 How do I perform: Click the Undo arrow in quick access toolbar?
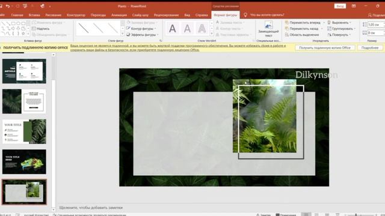pos(8,6)
